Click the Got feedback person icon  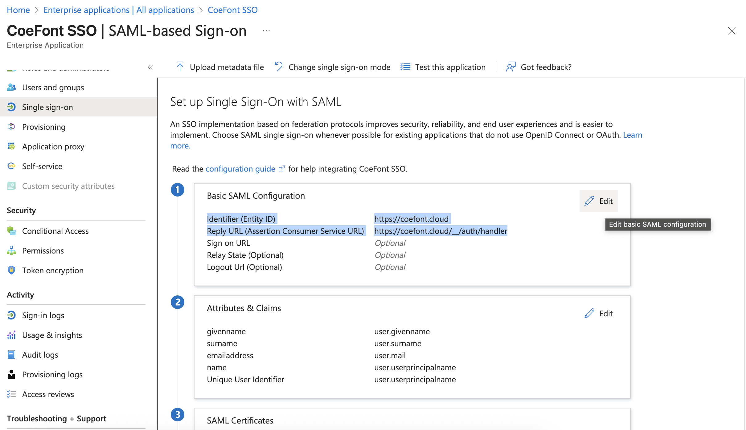[x=511, y=67]
